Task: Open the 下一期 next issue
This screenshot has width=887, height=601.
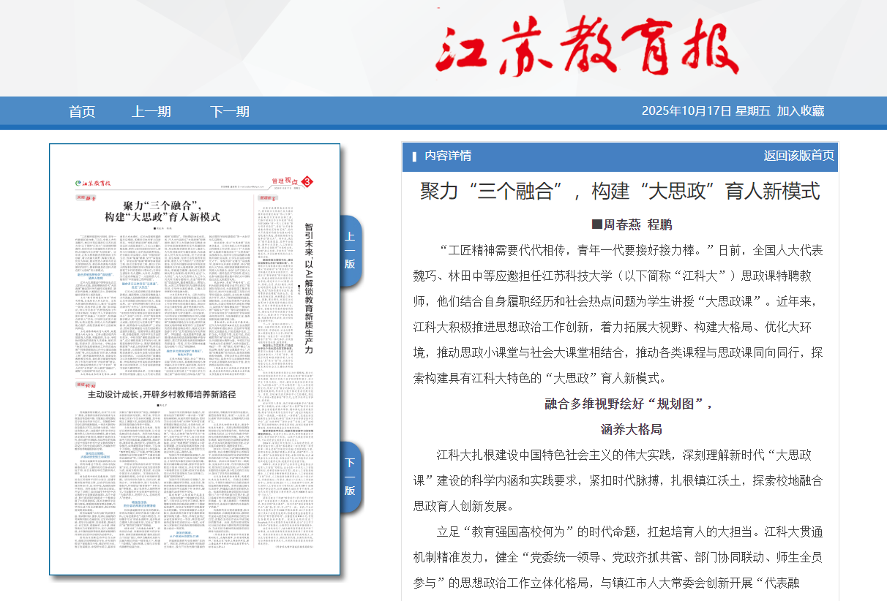Action: point(229,112)
